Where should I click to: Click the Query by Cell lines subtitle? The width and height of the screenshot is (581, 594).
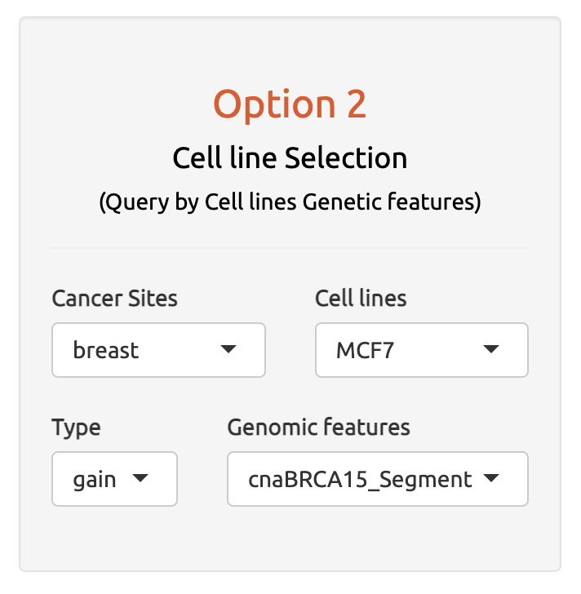pyautogui.click(x=290, y=202)
